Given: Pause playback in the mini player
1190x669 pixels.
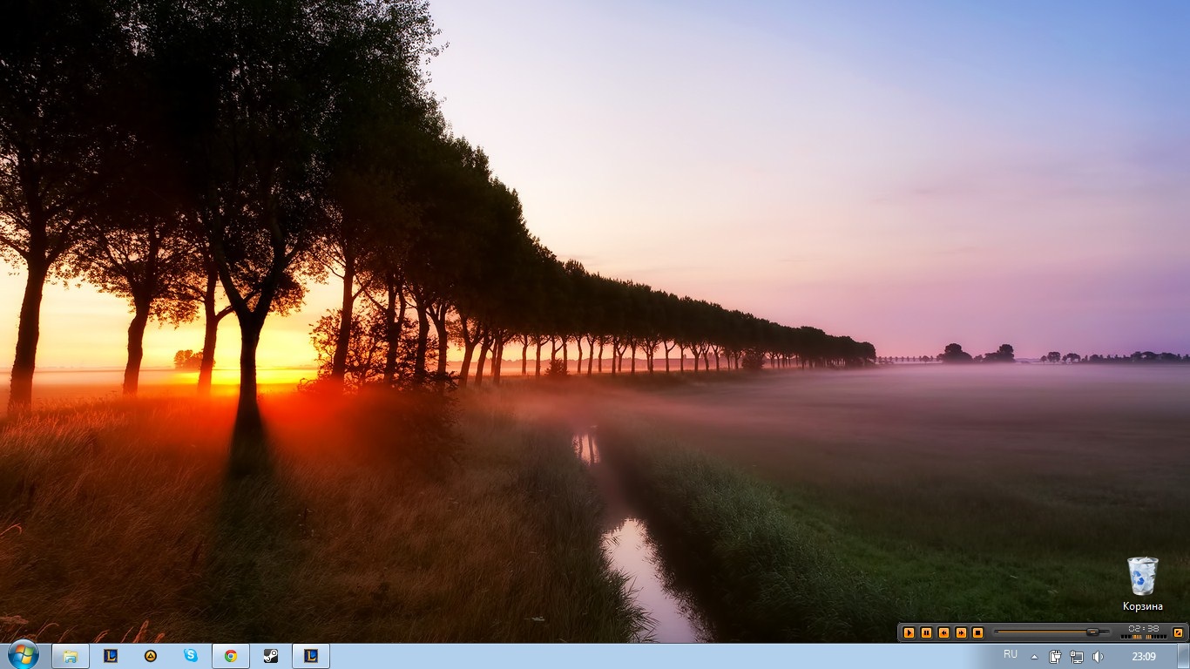Looking at the screenshot, I should click(x=926, y=632).
